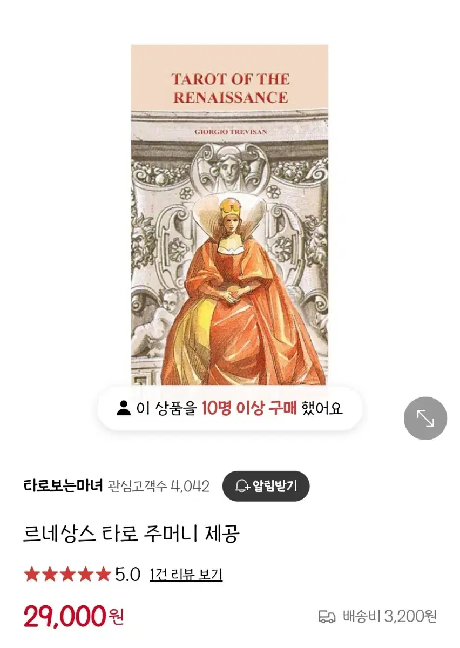460x648 pixels.
Task: Select the product title 르네상스 타로 주머니 제공
Action: click(132, 534)
